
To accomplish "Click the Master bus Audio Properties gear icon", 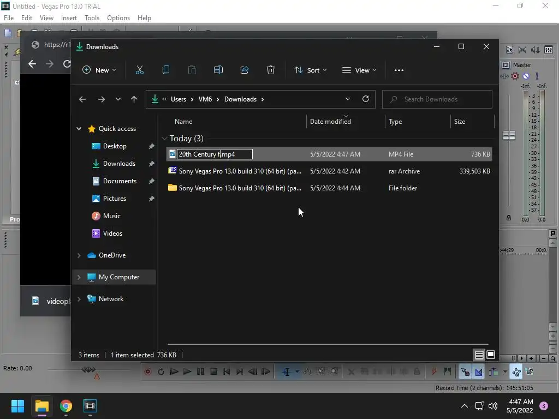I will pos(515,76).
